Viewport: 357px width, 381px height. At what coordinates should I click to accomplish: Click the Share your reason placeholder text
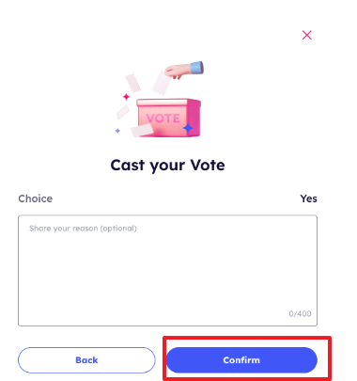pyautogui.click(x=83, y=229)
